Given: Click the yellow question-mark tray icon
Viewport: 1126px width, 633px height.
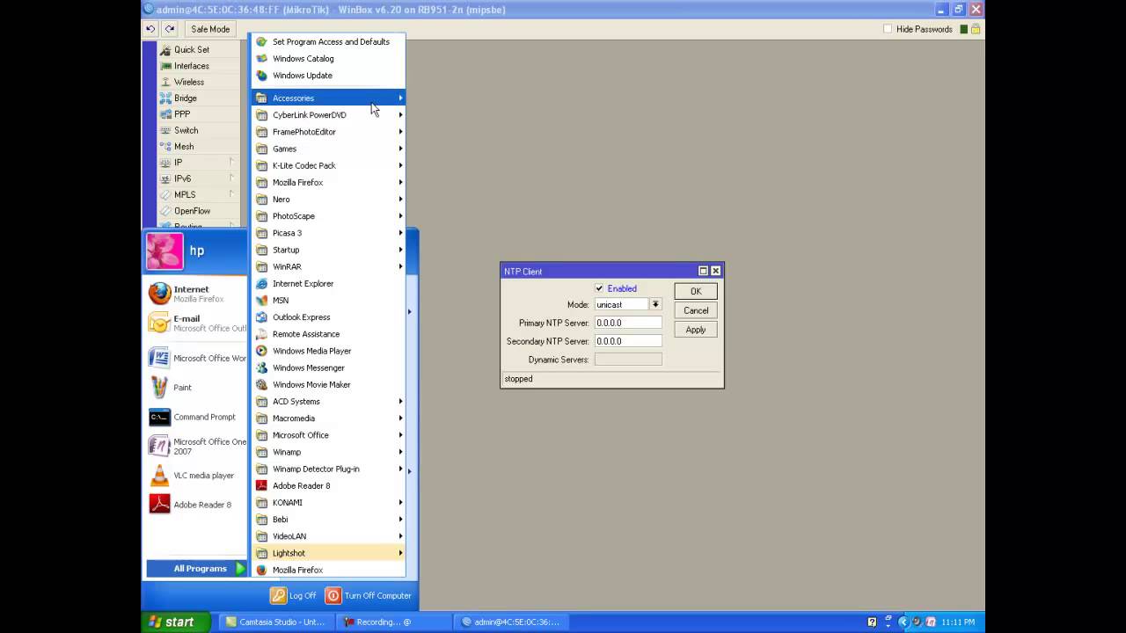Looking at the screenshot, I should [x=872, y=622].
